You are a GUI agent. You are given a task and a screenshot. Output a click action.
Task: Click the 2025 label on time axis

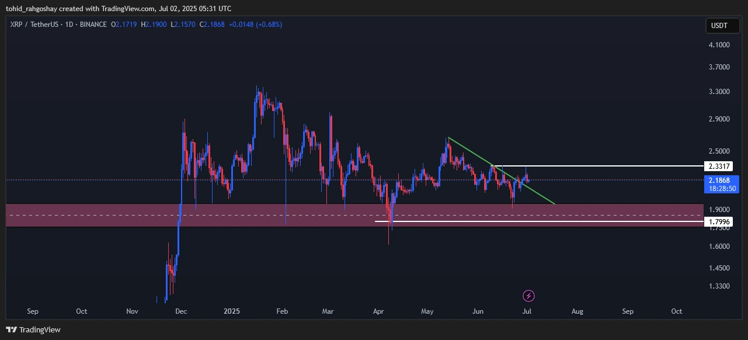click(x=232, y=311)
